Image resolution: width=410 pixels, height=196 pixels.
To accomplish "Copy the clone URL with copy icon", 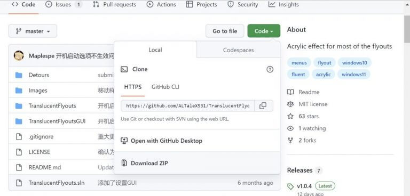I will pos(263,105).
